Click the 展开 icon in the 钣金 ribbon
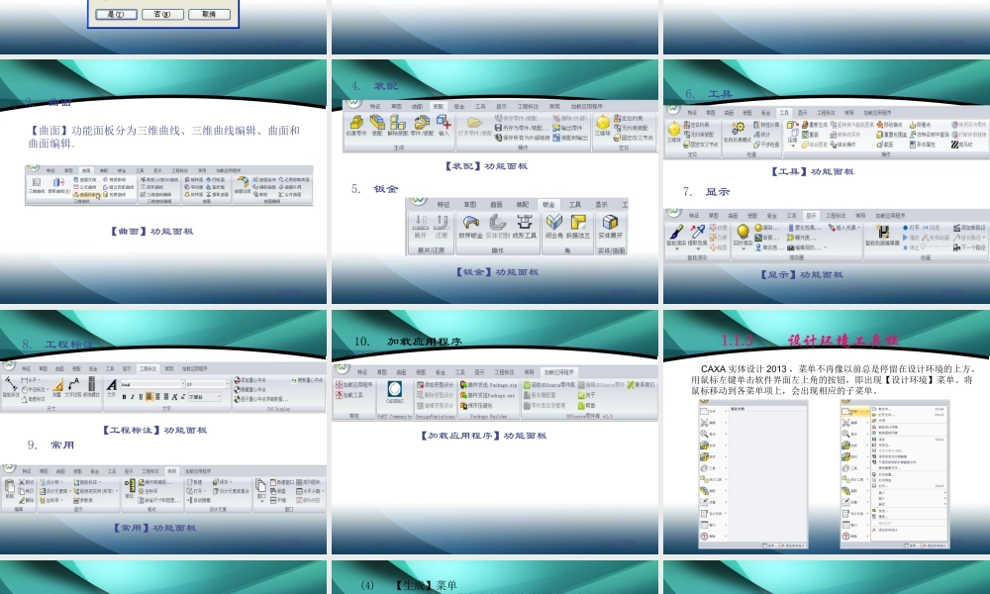The height and width of the screenshot is (594, 990). point(421,227)
